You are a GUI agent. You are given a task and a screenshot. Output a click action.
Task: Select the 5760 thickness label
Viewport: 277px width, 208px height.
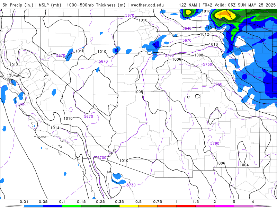point(218,84)
